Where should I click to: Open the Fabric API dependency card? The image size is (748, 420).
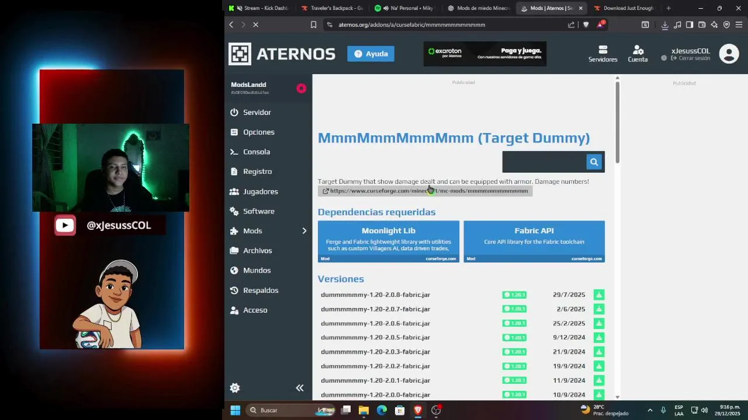[x=534, y=242]
